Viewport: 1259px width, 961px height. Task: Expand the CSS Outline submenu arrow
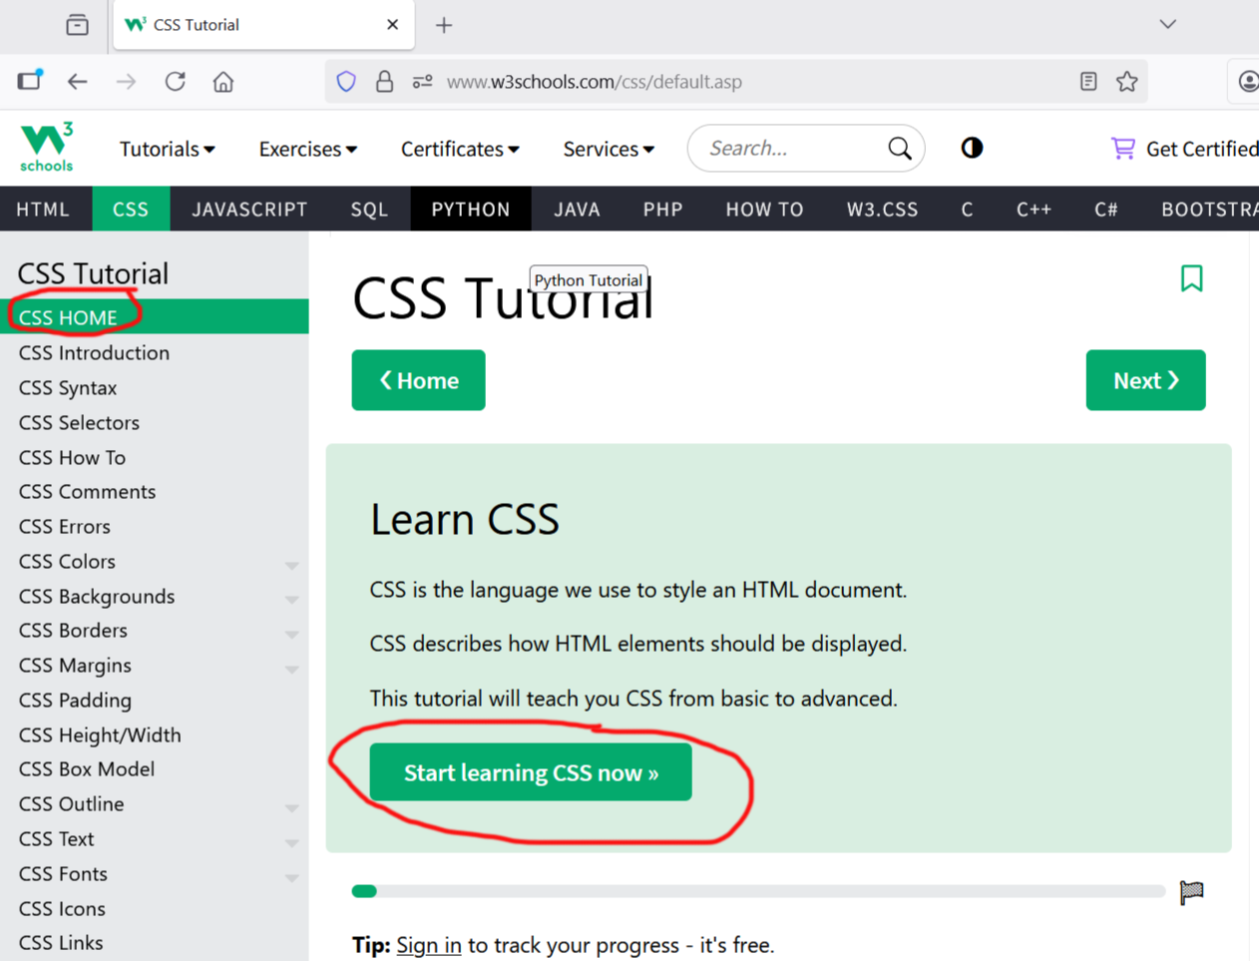click(291, 807)
